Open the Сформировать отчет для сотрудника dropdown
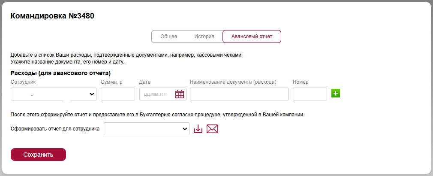This screenshot has height=176, width=433. [147, 129]
